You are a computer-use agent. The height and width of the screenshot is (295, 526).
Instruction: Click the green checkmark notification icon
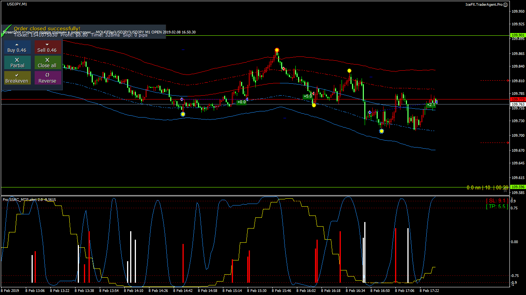(x=7, y=31)
